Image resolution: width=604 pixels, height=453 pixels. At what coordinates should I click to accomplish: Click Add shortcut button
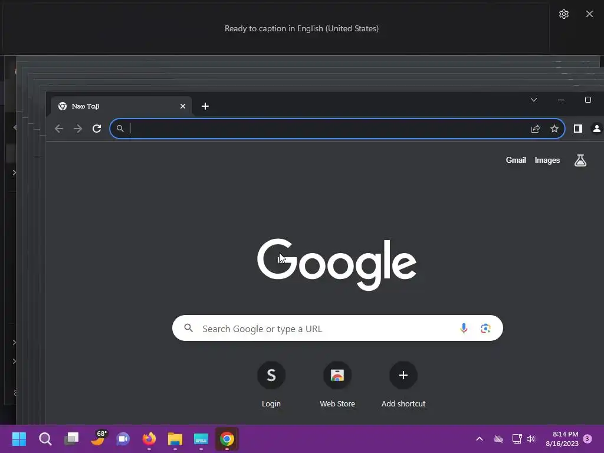coord(403,385)
